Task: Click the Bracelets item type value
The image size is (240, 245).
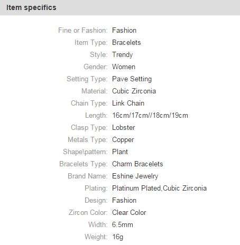Action: point(126,42)
